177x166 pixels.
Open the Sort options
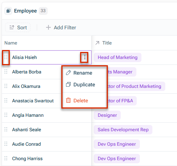[x=18, y=27]
